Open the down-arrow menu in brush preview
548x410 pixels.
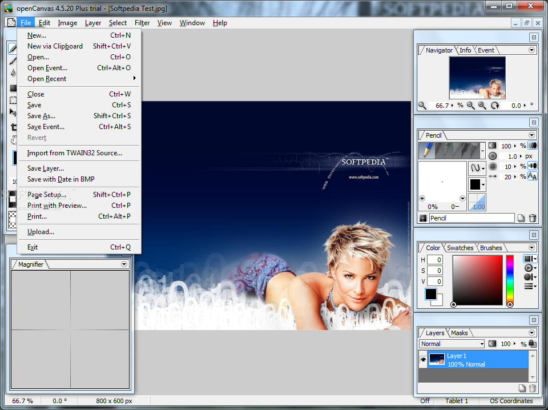(462, 199)
